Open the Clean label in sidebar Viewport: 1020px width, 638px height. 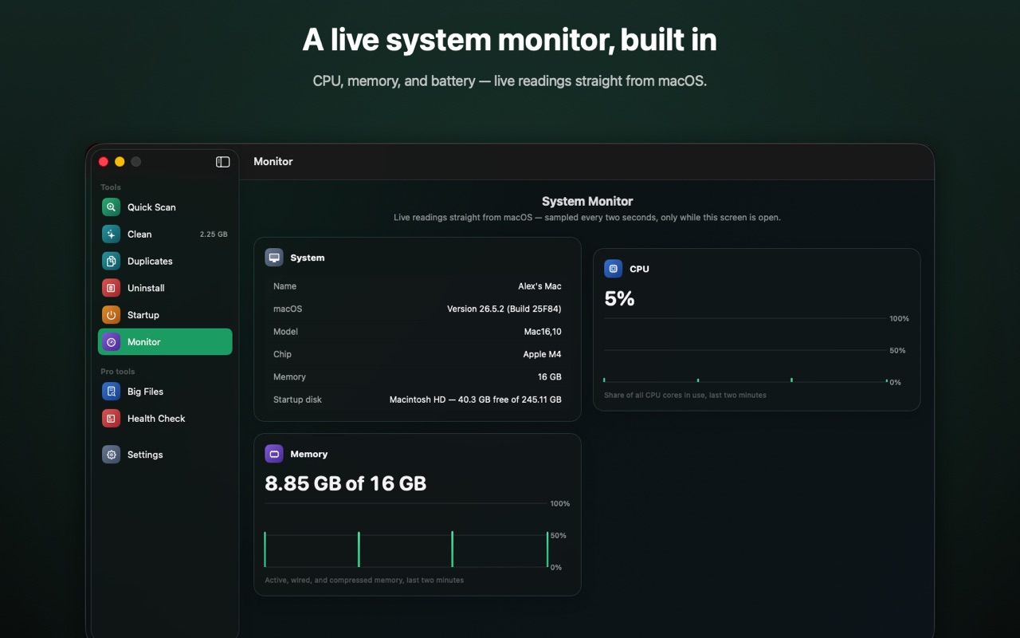[x=139, y=234]
